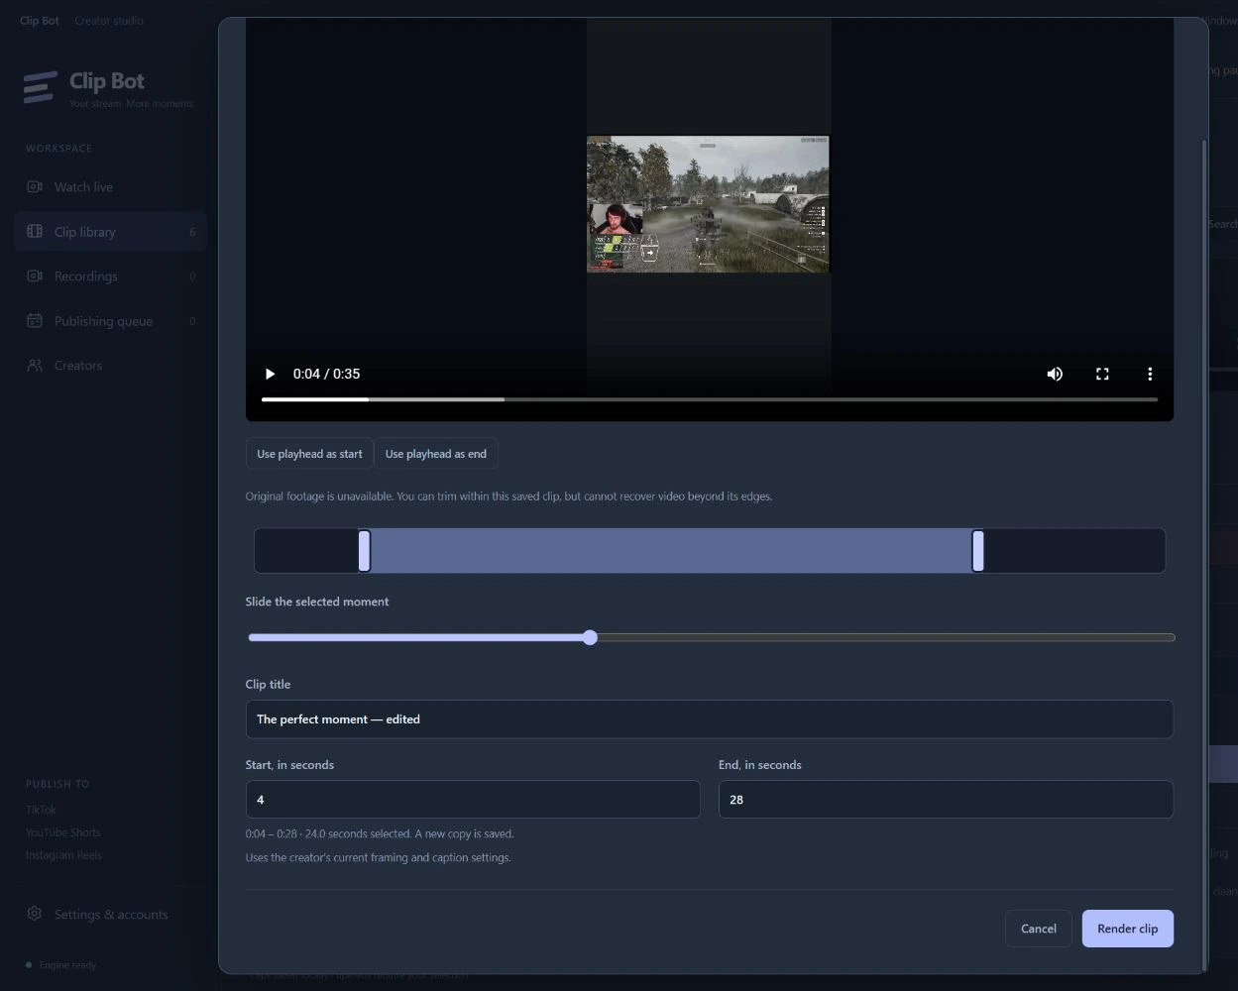Open video player more options menu
This screenshot has height=991, width=1238.
(1150, 374)
